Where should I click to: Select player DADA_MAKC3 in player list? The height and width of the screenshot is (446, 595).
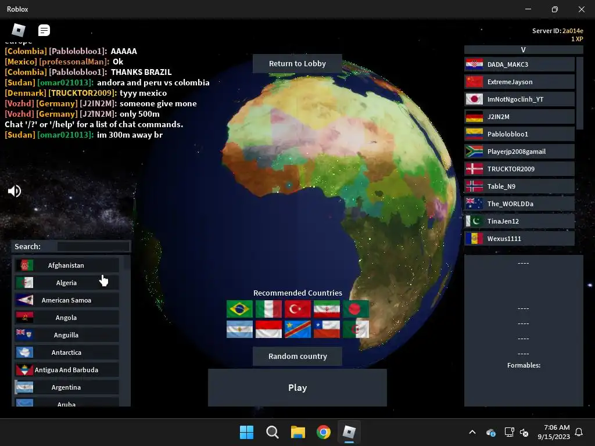[519, 64]
